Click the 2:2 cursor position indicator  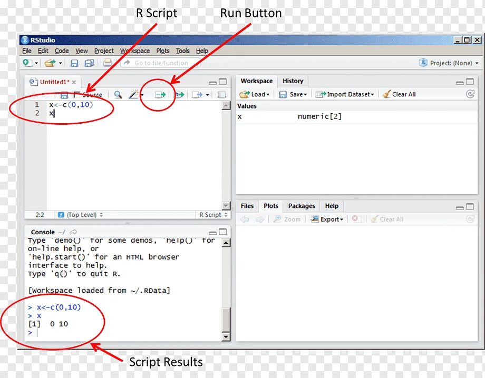[40, 215]
